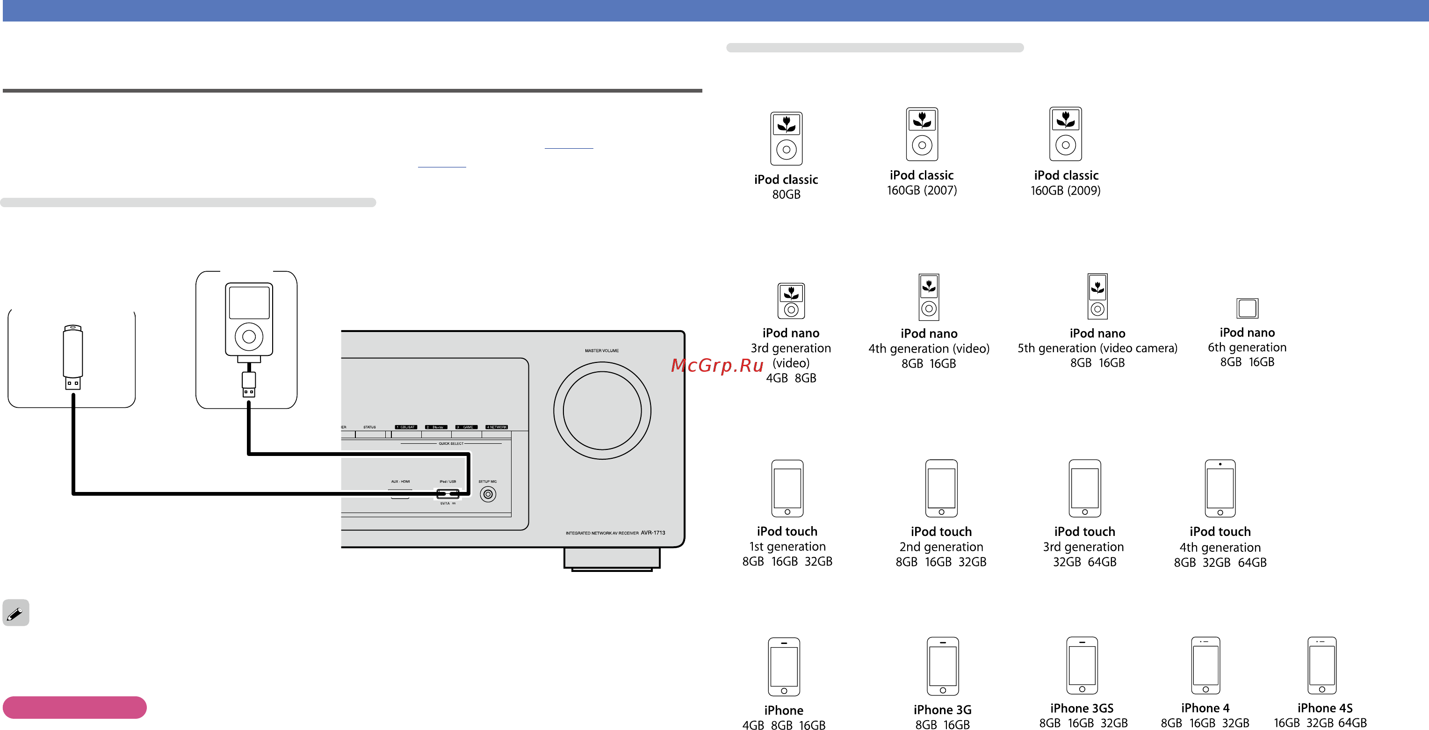
Task: Click the "iPod nano 6th generation" label
Action: (x=1247, y=347)
